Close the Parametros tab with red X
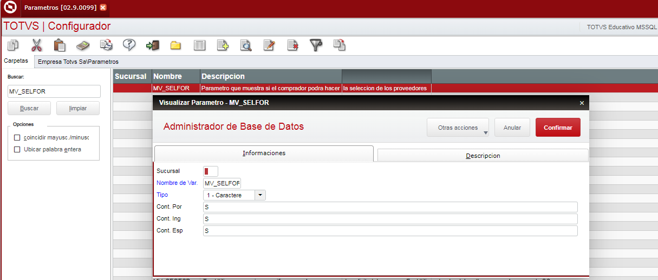The image size is (658, 280). (x=103, y=8)
